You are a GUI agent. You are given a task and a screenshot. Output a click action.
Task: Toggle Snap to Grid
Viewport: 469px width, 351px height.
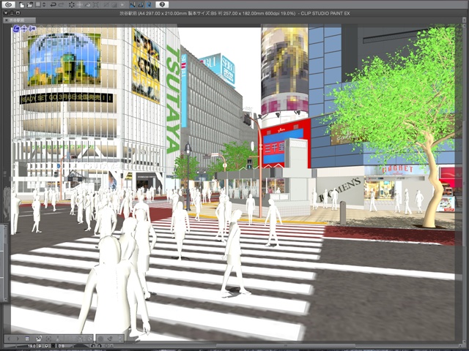(x=149, y=5)
